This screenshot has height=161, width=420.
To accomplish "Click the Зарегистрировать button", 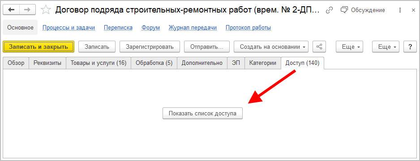I will pos(150,47).
